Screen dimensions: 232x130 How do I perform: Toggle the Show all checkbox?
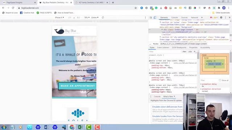click(x=220, y=80)
